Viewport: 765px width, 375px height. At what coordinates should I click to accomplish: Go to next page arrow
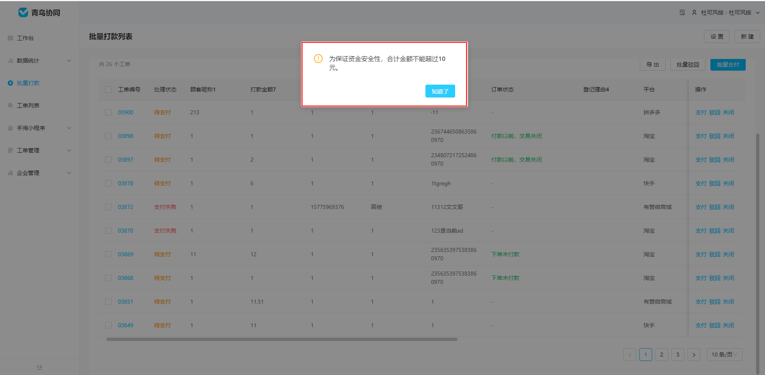pyautogui.click(x=694, y=355)
